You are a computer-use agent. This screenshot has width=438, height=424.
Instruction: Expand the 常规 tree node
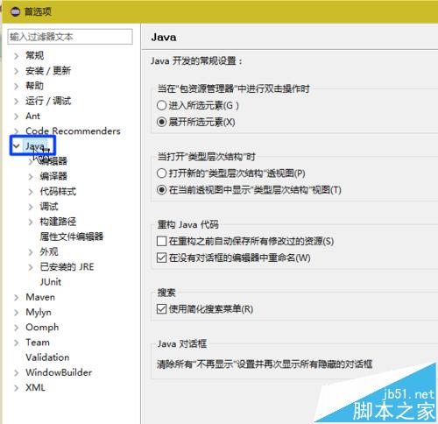(17, 55)
